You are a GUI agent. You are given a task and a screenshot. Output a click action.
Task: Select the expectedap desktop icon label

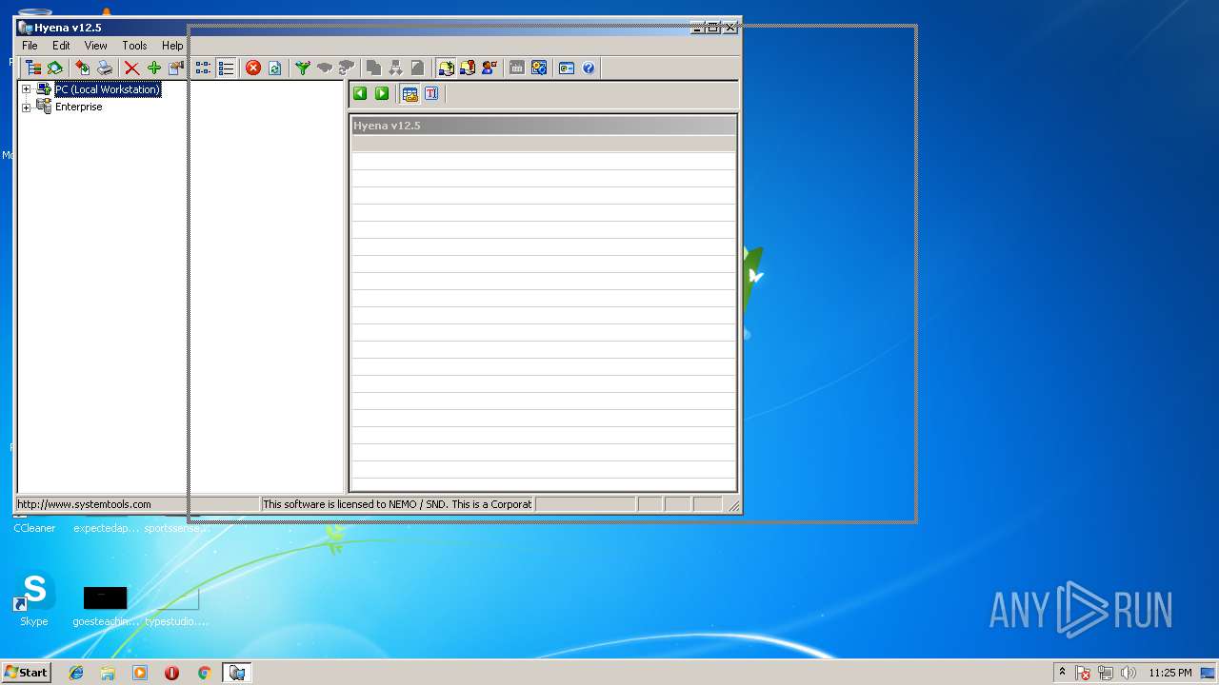106,528
